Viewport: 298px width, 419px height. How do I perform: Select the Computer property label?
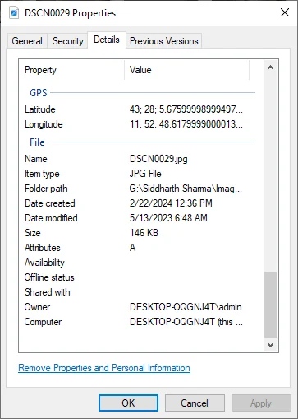43,322
